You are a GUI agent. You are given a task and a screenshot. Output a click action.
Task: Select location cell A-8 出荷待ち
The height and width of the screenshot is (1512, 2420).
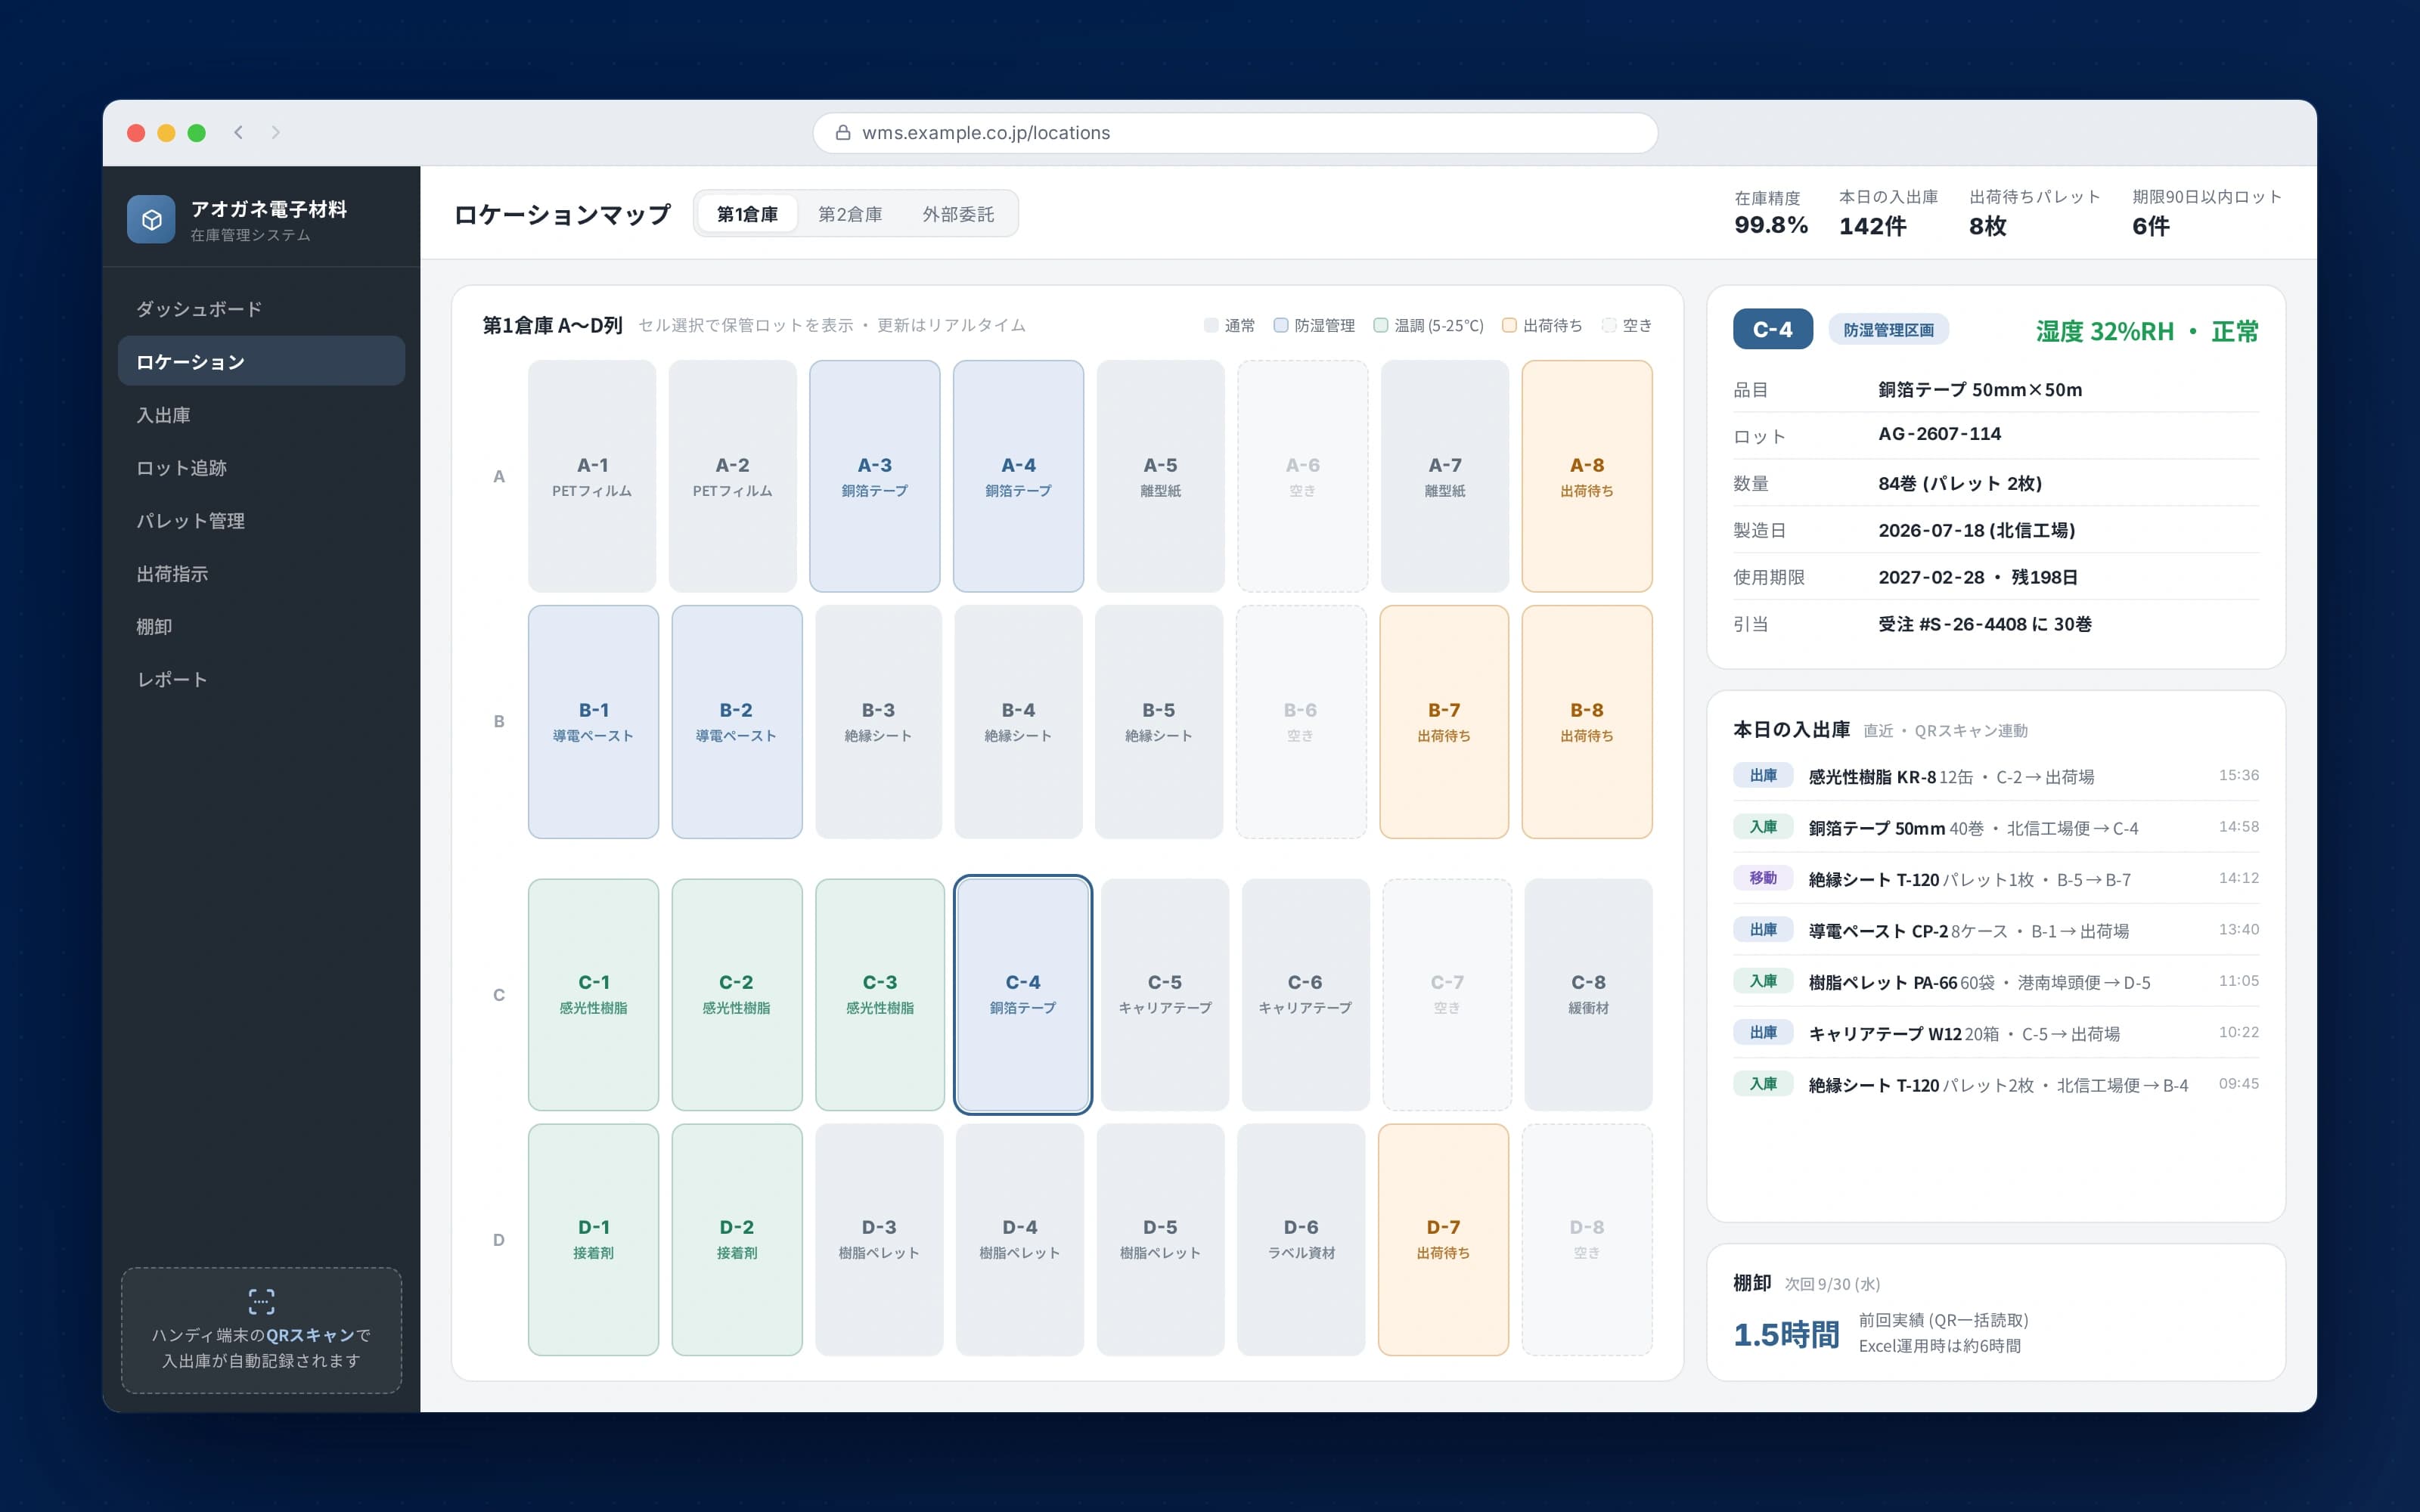[x=1587, y=476]
